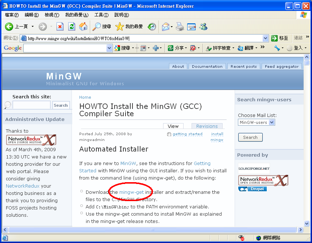Click vertical scrollbar down arrow

[307, 224]
